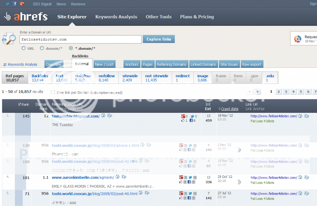317x206 pixels.
Task: Click Twitter icon in the post-40.html row
Action: coord(190,193)
